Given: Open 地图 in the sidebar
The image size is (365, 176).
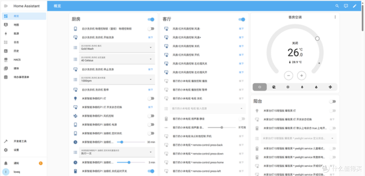Looking at the screenshot, I should click(x=24, y=25).
